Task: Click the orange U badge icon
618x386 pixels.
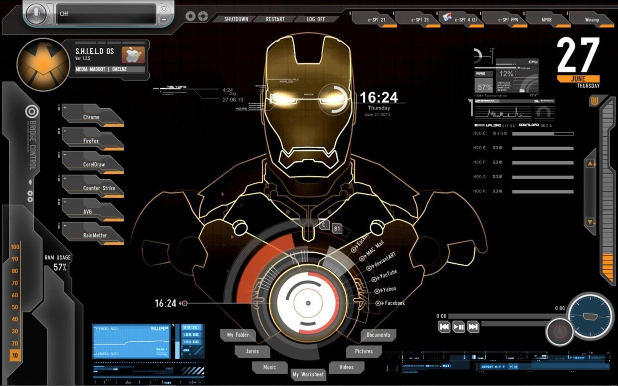Action: [594, 100]
